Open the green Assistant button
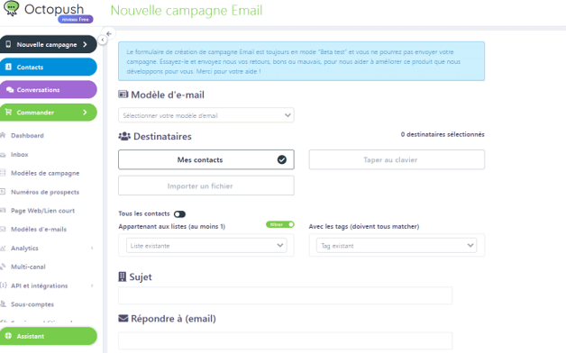566x353 pixels. click(x=49, y=336)
